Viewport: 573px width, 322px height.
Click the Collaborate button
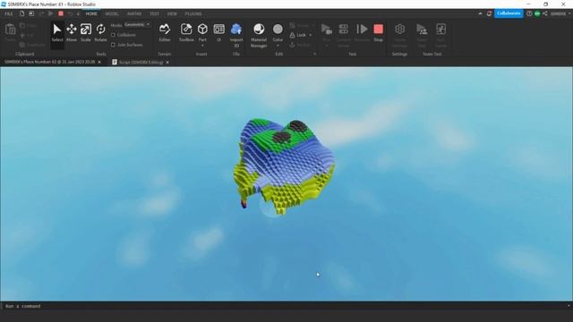[x=509, y=13]
